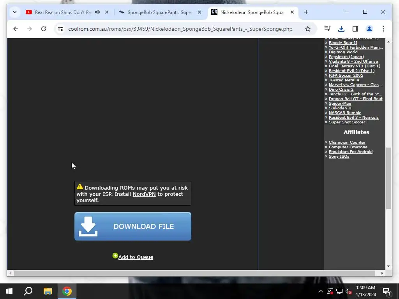Reload the coolrom page
This screenshot has height=299, width=399.
44,29
